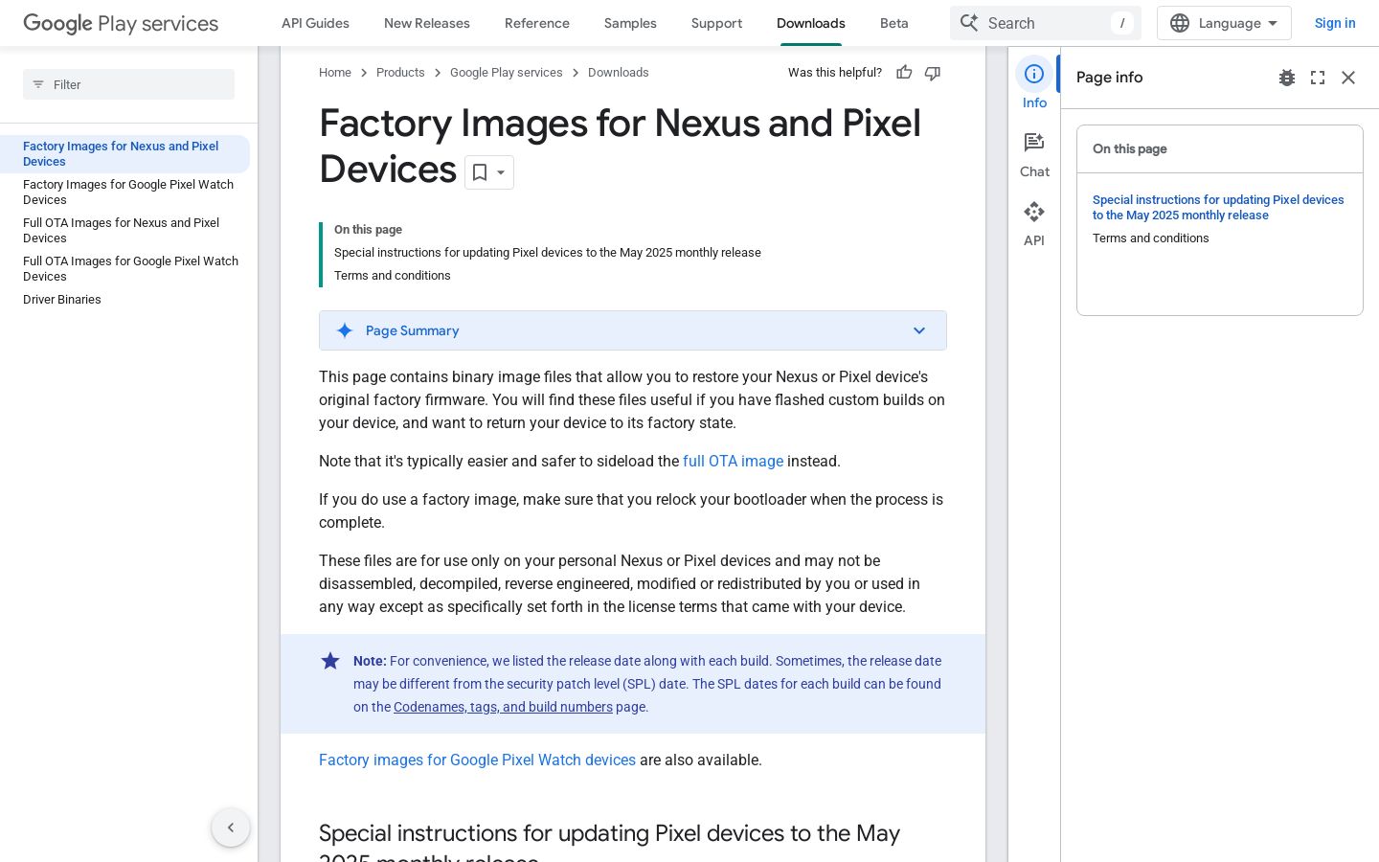Screen dimensions: 1379x862
Task: Switch to the Samples tab
Action: tap(630, 23)
